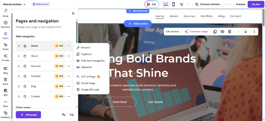The width and height of the screenshot is (265, 121).
Task: Click the add navigation list icon
Action: (64, 115)
